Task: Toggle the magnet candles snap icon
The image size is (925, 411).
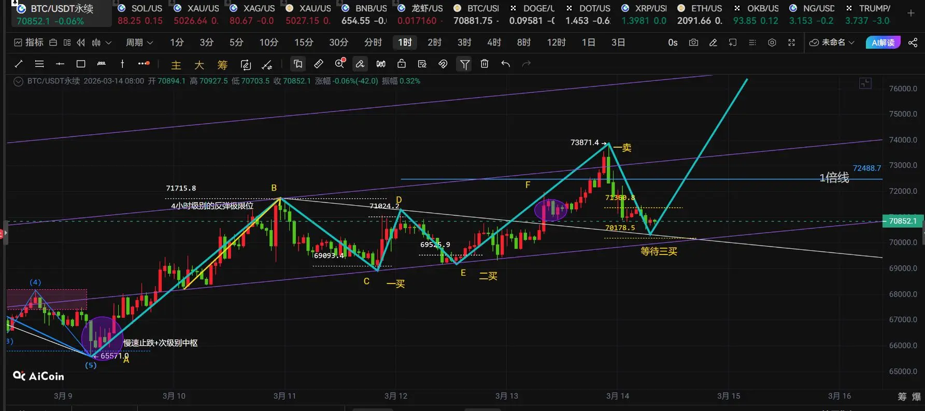Action: pos(381,64)
